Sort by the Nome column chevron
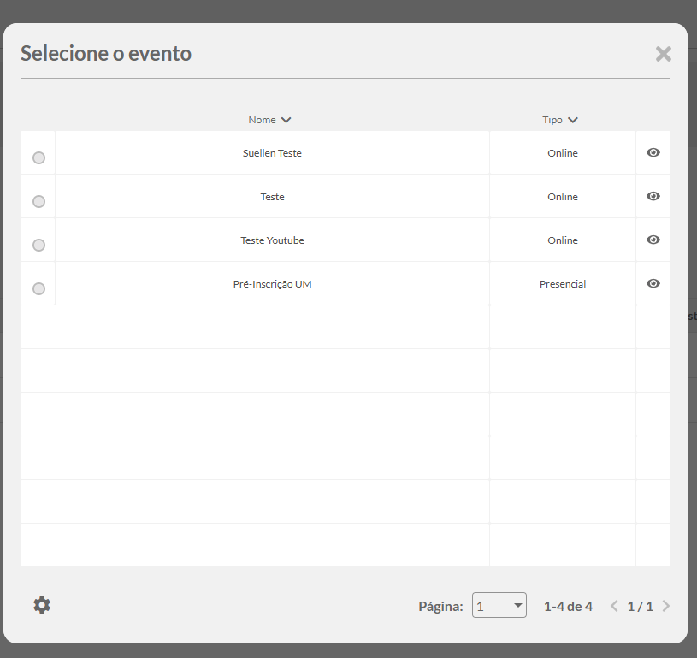 point(286,120)
